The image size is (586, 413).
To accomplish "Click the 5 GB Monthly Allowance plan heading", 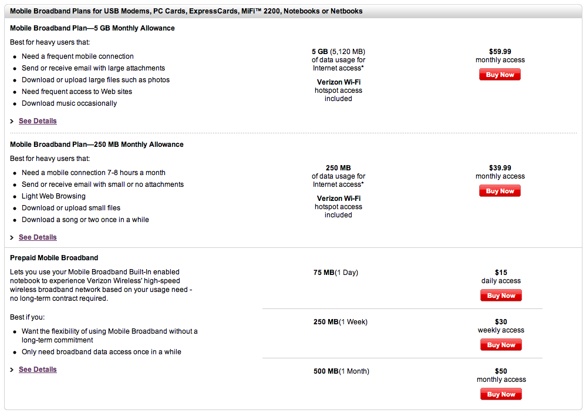I will pyautogui.click(x=92, y=28).
